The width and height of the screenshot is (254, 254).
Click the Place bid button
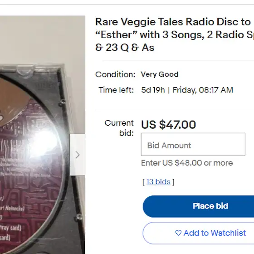(199, 206)
